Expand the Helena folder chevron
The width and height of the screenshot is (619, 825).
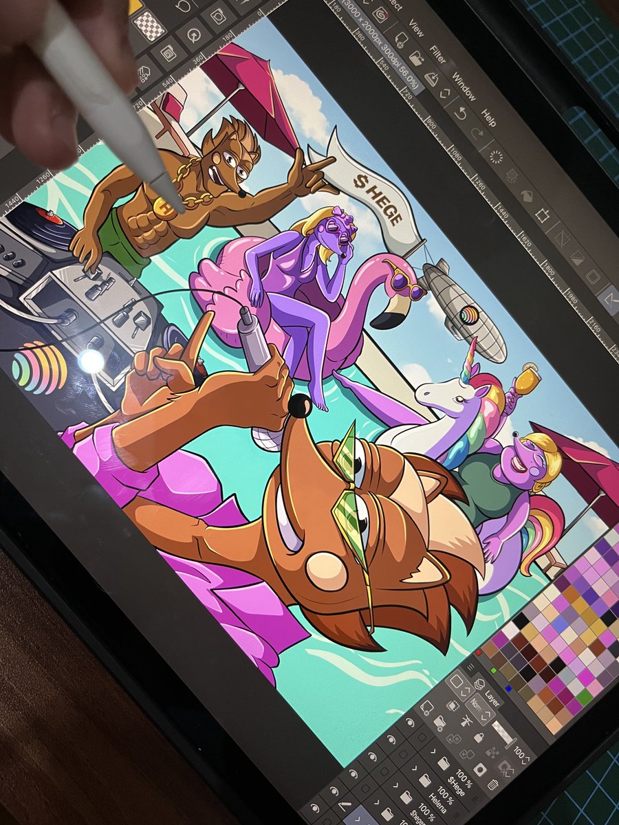click(415, 767)
